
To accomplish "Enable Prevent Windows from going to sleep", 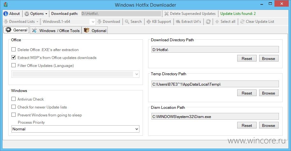I will tap(14, 115).
